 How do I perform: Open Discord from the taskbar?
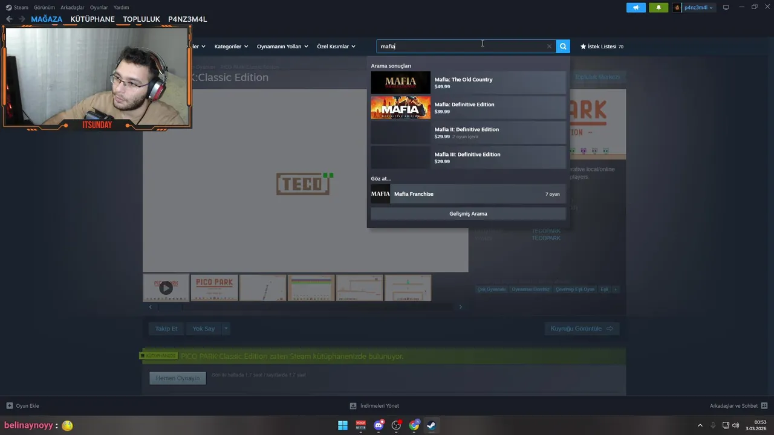point(379,425)
